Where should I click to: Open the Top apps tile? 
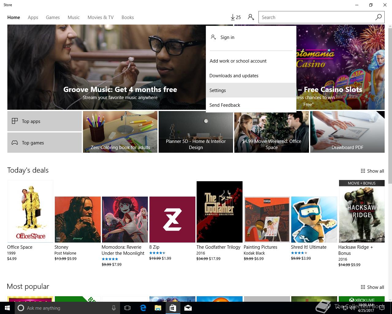[44, 121]
